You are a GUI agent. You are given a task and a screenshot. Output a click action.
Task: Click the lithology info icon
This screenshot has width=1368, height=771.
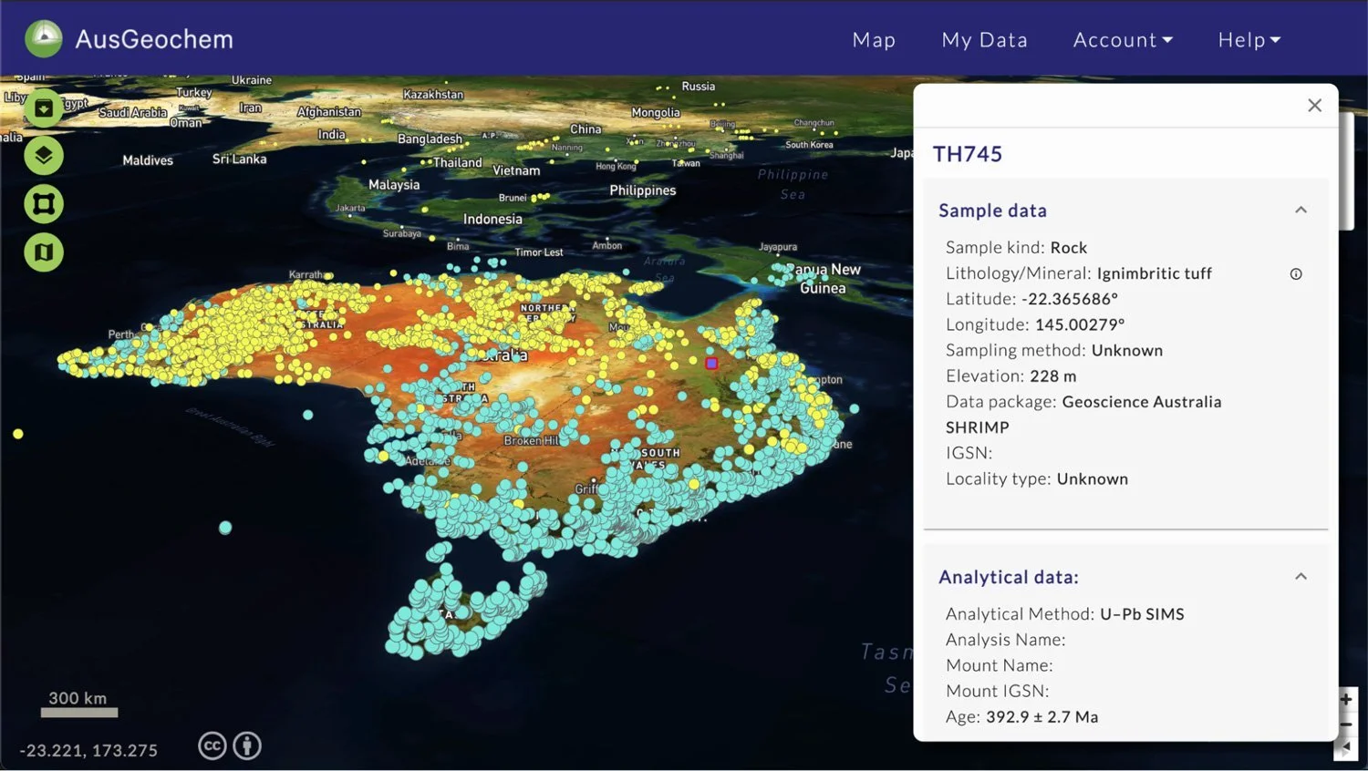point(1296,274)
